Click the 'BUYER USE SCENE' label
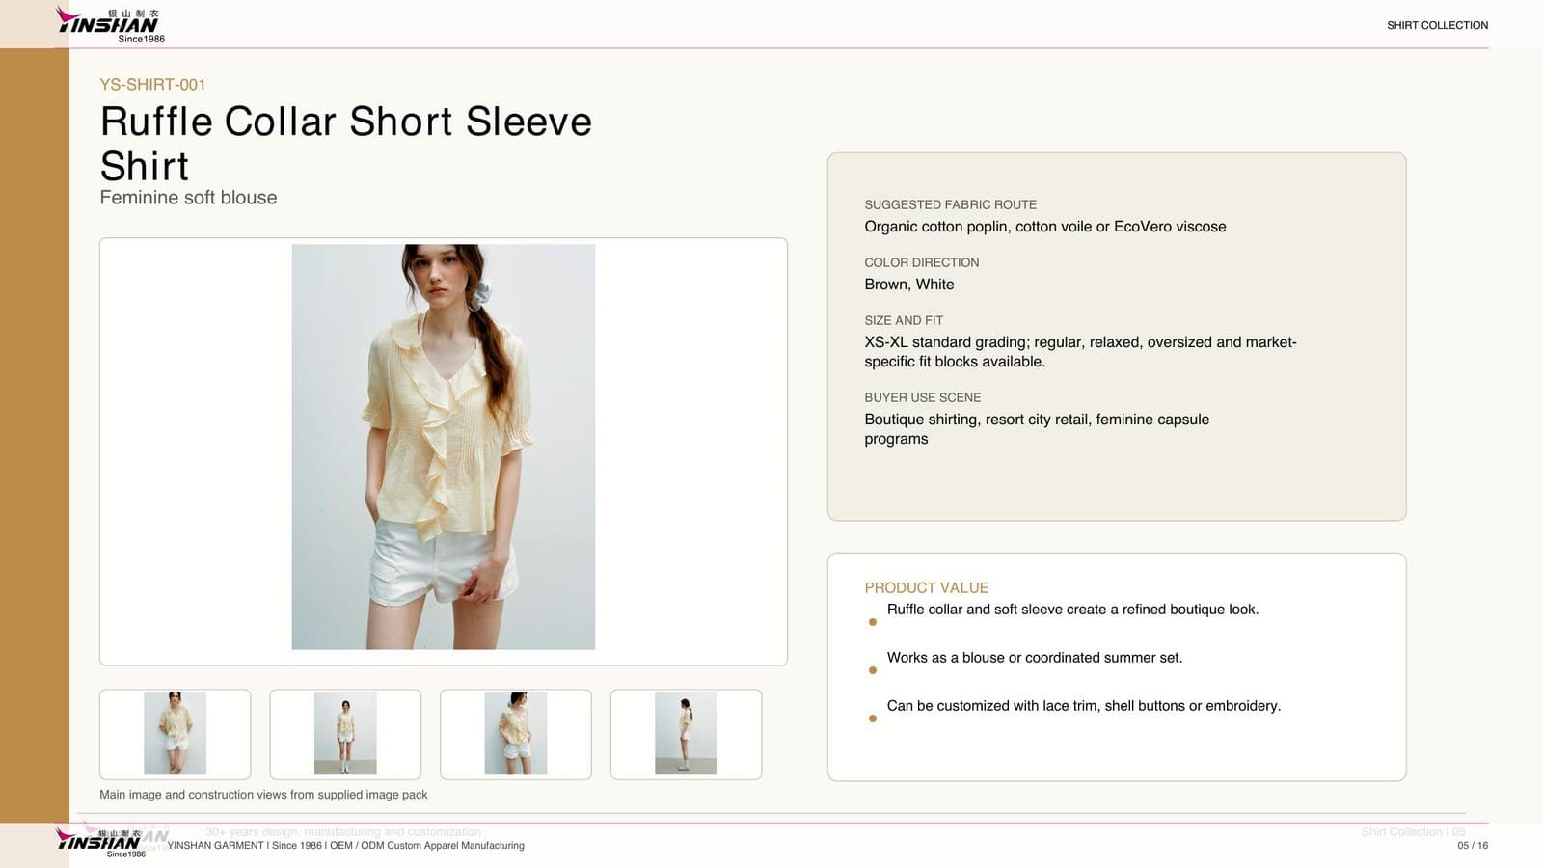The width and height of the screenshot is (1543, 868). [x=922, y=397]
